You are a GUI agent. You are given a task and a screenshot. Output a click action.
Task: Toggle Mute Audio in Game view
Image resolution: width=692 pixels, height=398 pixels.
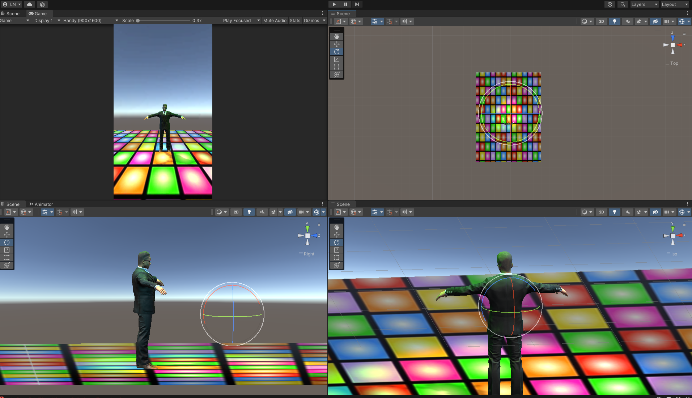tap(275, 21)
